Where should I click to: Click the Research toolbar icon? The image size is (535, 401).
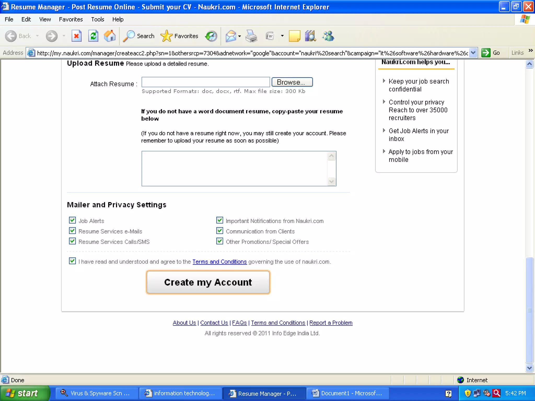(x=310, y=36)
